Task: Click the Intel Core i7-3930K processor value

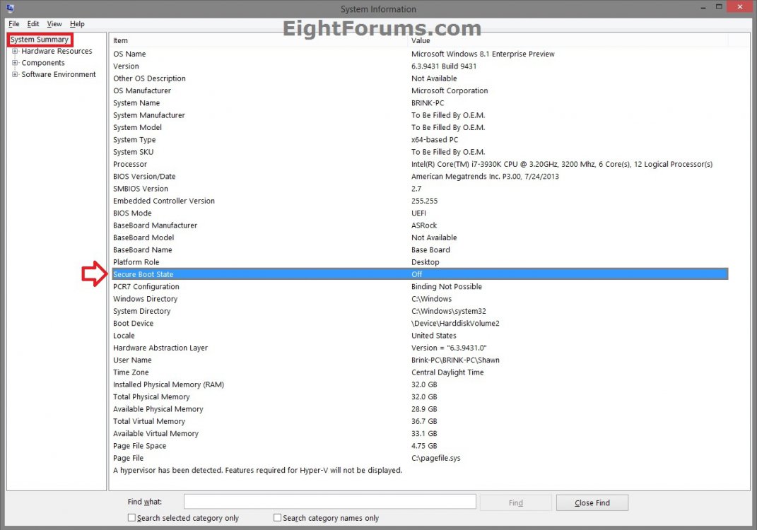Action: tap(562, 164)
